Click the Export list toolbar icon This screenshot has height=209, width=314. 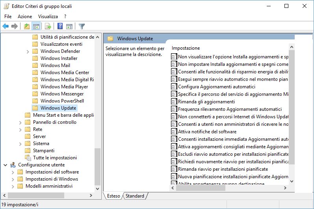click(x=48, y=26)
